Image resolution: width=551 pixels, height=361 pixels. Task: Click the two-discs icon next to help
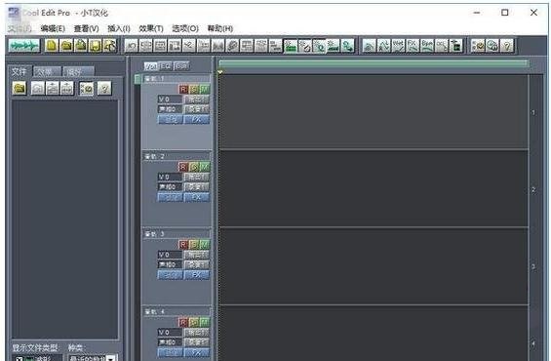coord(492,46)
